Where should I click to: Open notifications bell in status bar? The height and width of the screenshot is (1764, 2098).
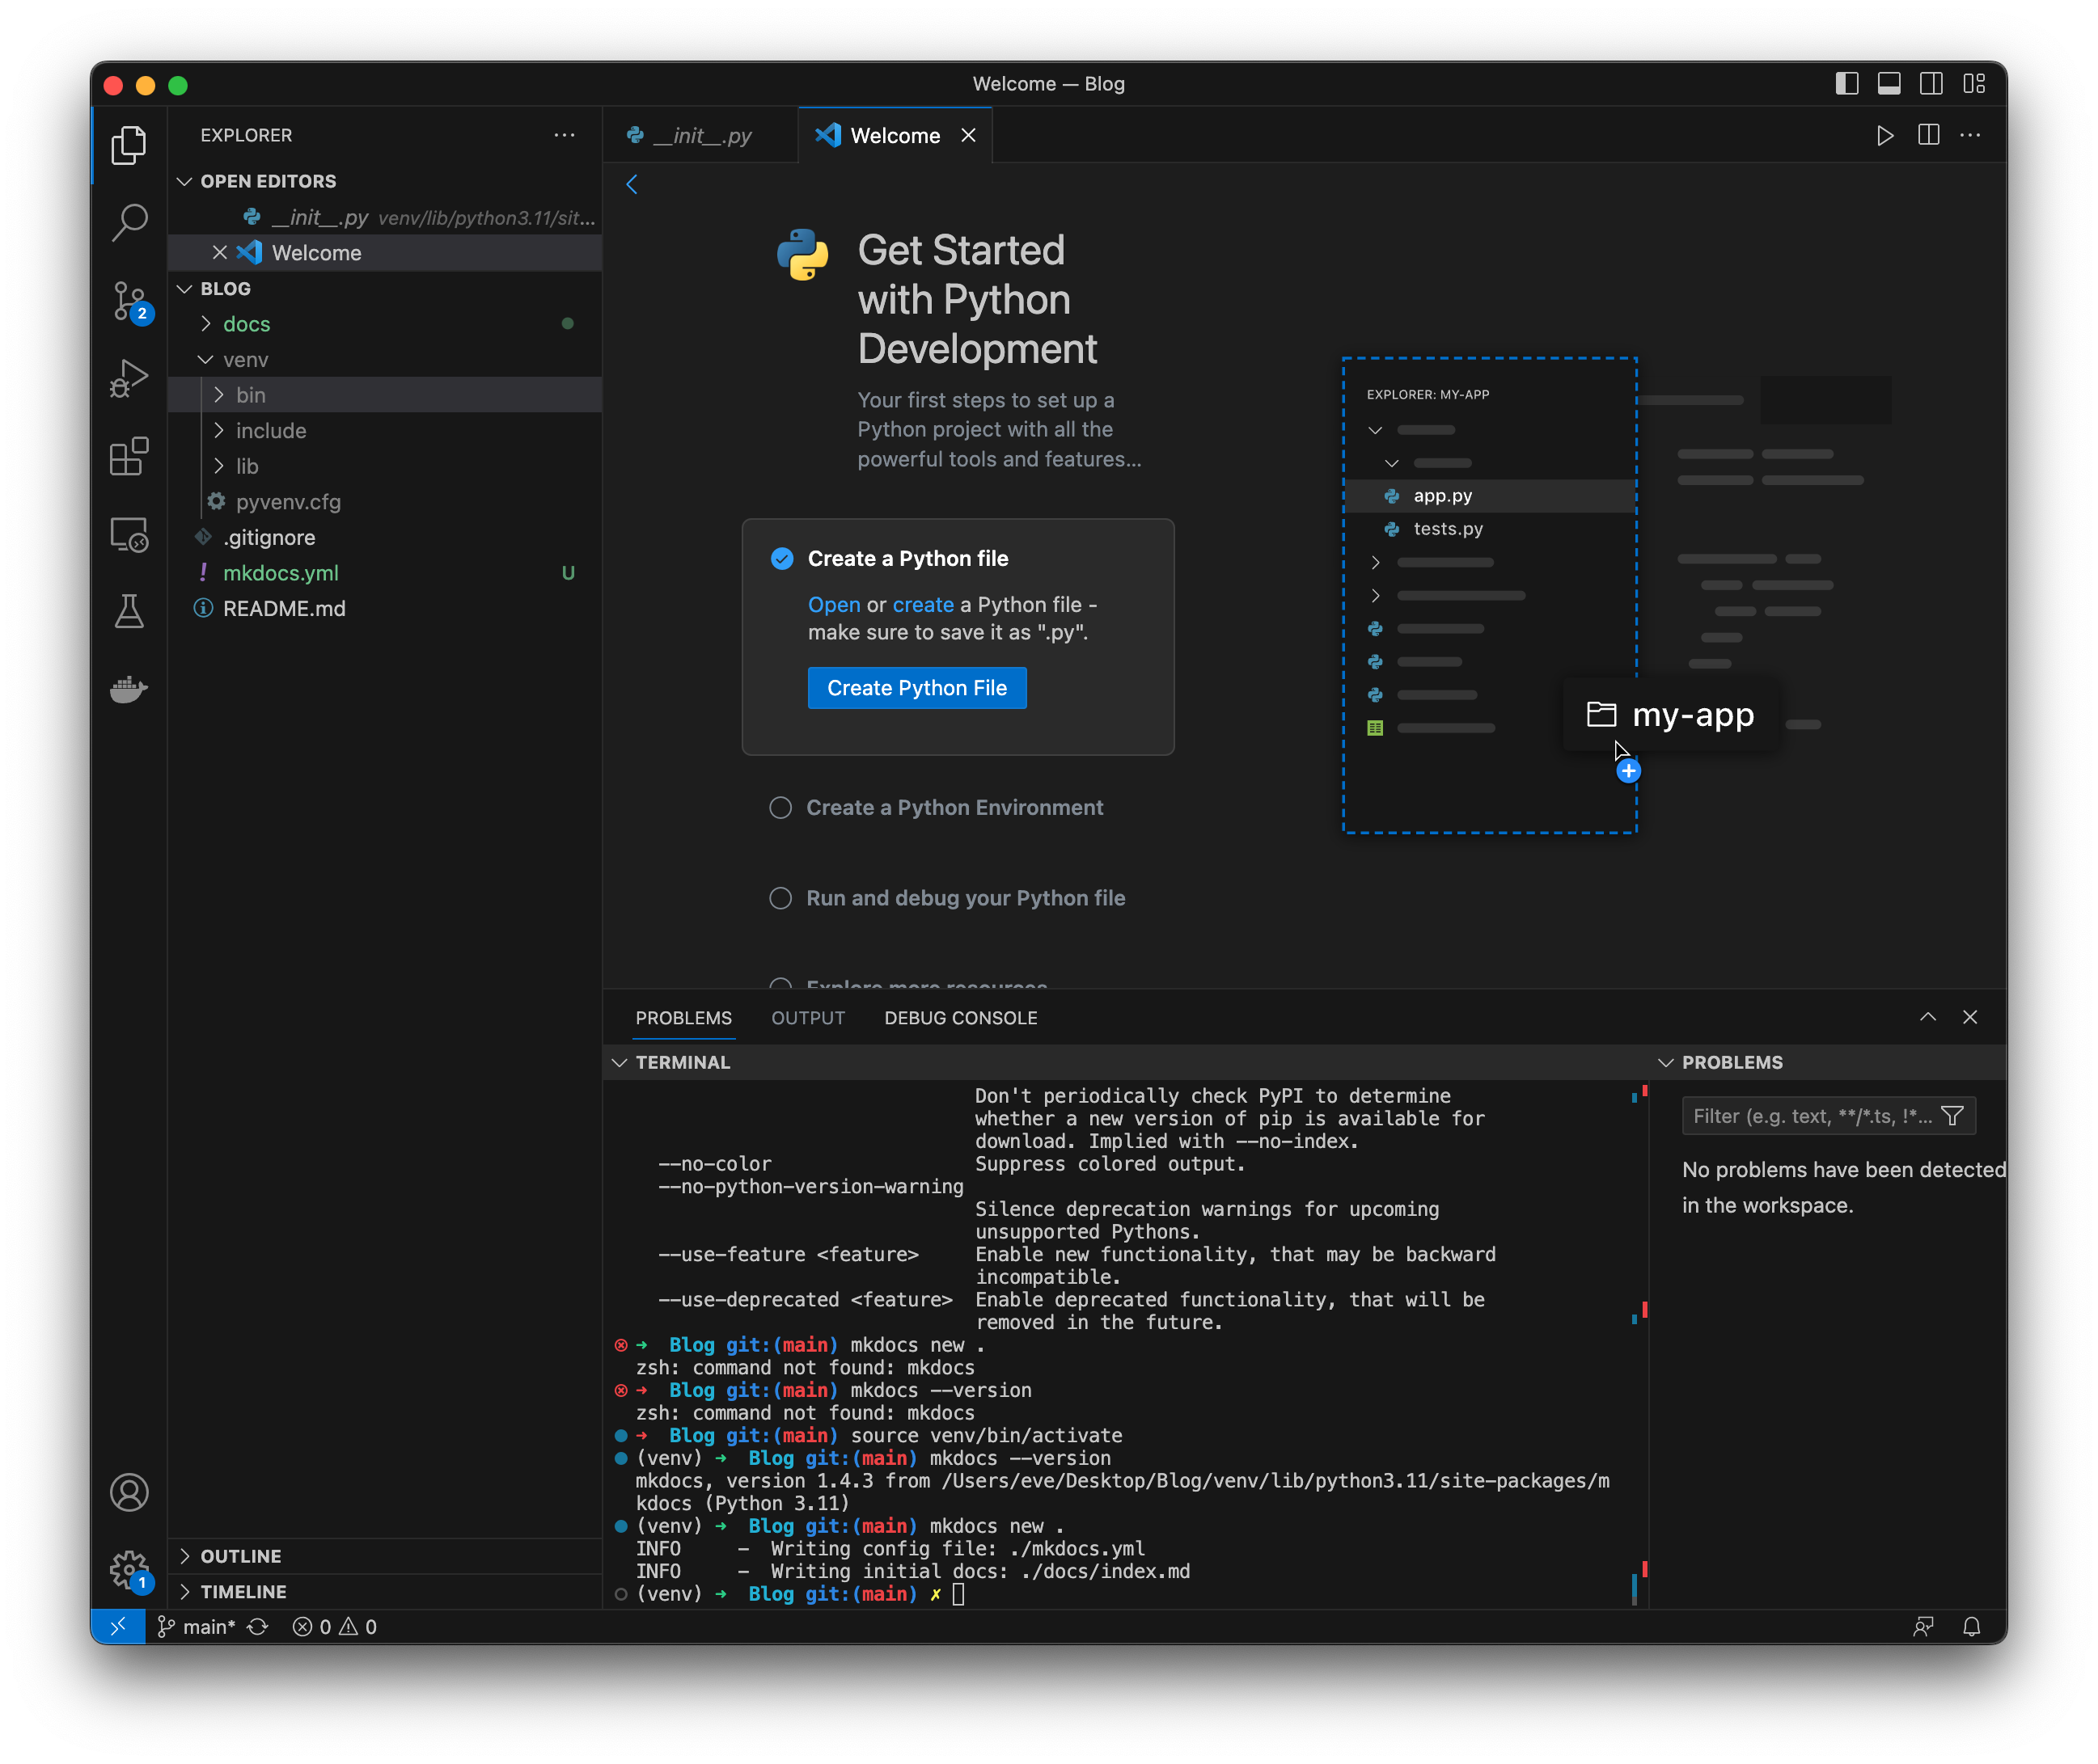(x=1971, y=1627)
